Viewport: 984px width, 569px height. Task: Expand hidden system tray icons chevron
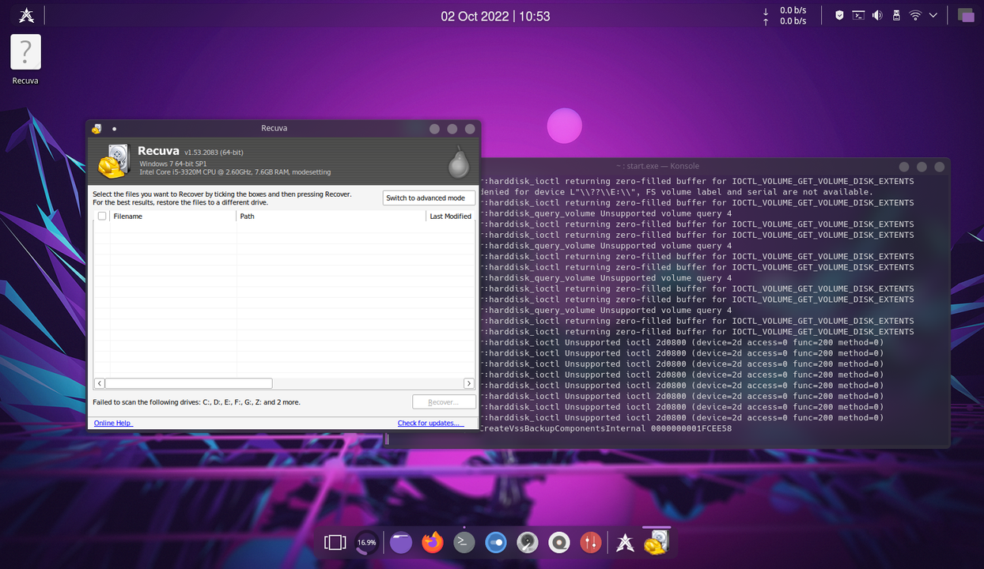[x=933, y=15]
